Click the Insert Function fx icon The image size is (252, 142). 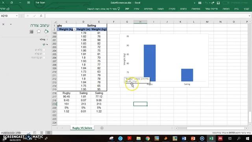click(x=41, y=16)
